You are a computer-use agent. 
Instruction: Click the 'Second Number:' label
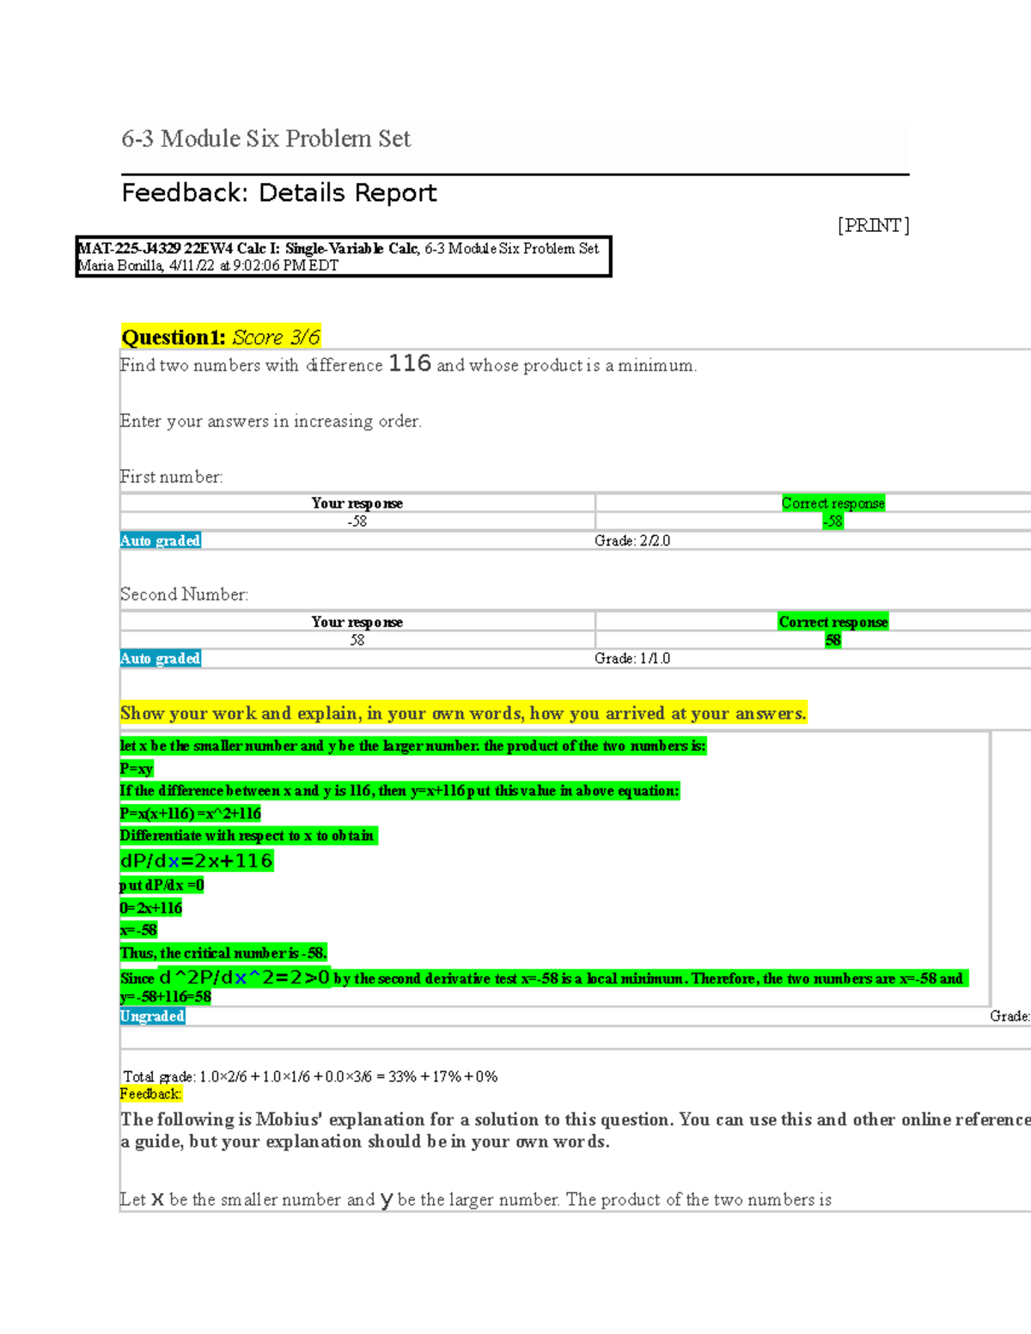(x=184, y=594)
